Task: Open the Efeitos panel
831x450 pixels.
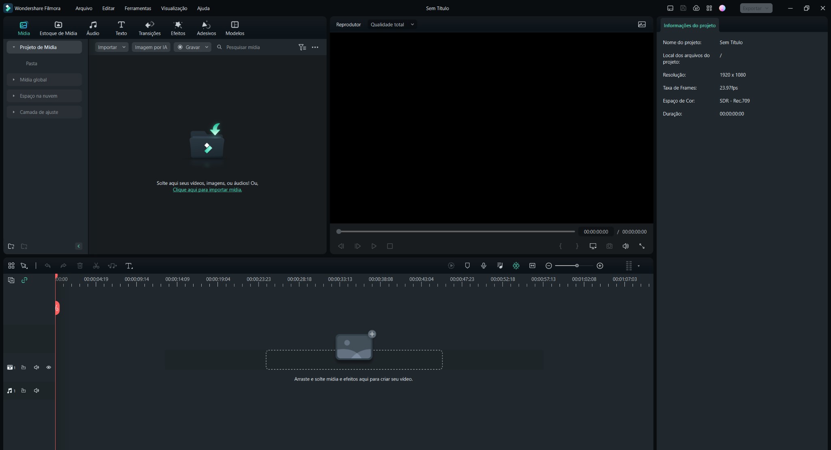Action: [x=178, y=28]
